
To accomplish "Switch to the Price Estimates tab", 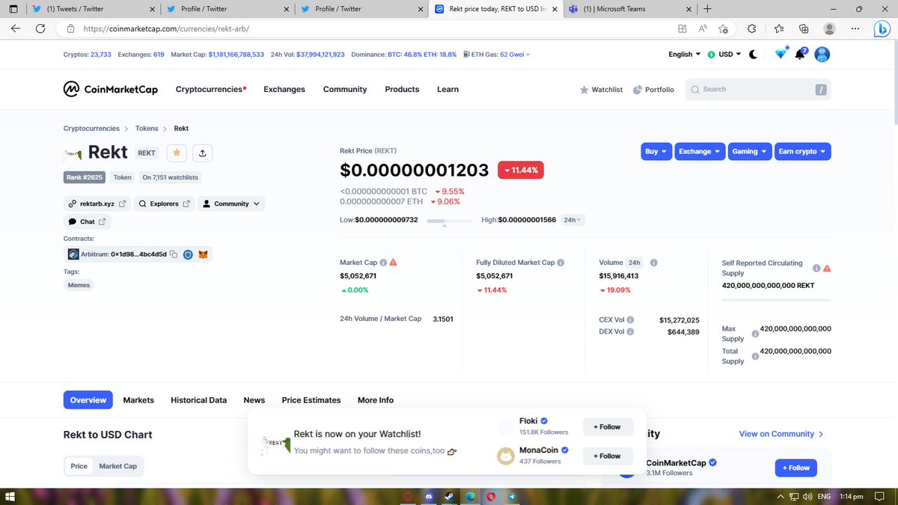I will (x=311, y=400).
